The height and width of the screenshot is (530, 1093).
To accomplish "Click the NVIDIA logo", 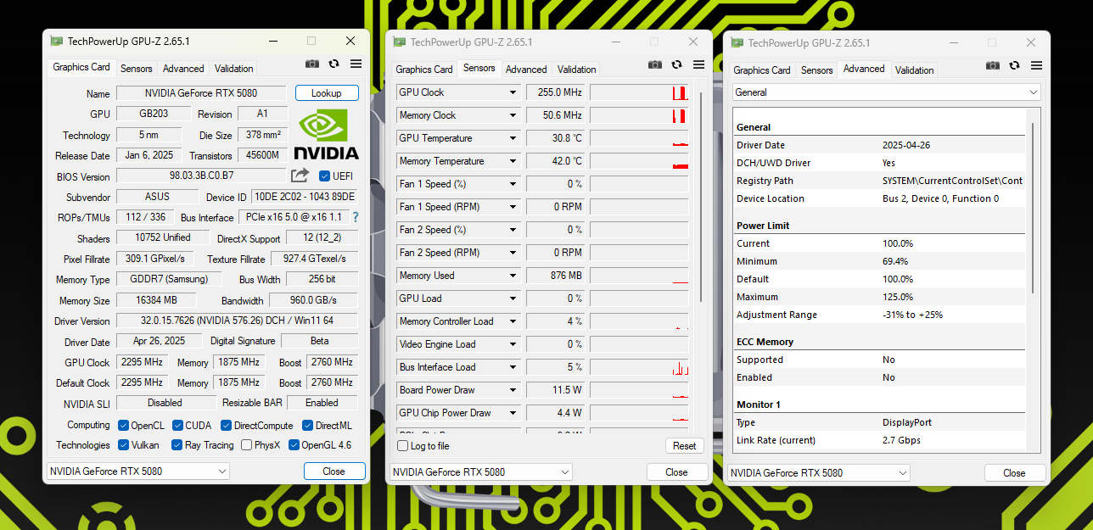I will click(326, 134).
